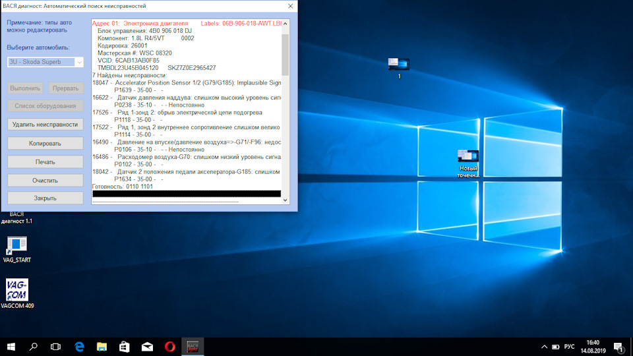
Task: Open the car model dropdown 3U - Skoda Superb
Action: pyautogui.click(x=45, y=62)
